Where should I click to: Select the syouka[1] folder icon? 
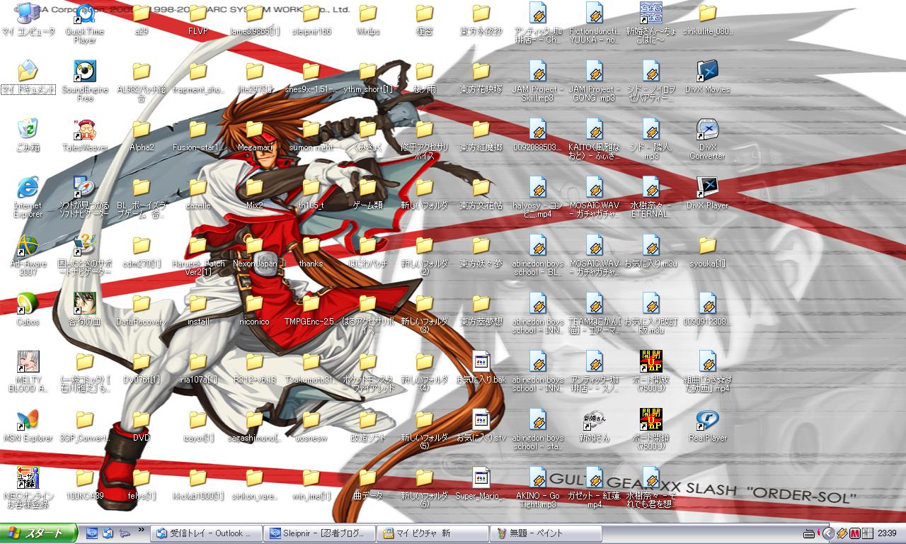point(708,253)
